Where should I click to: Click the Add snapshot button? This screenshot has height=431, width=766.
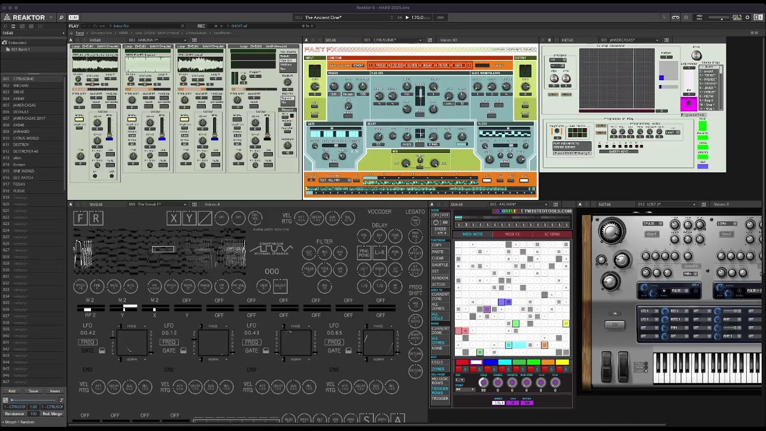point(11,391)
